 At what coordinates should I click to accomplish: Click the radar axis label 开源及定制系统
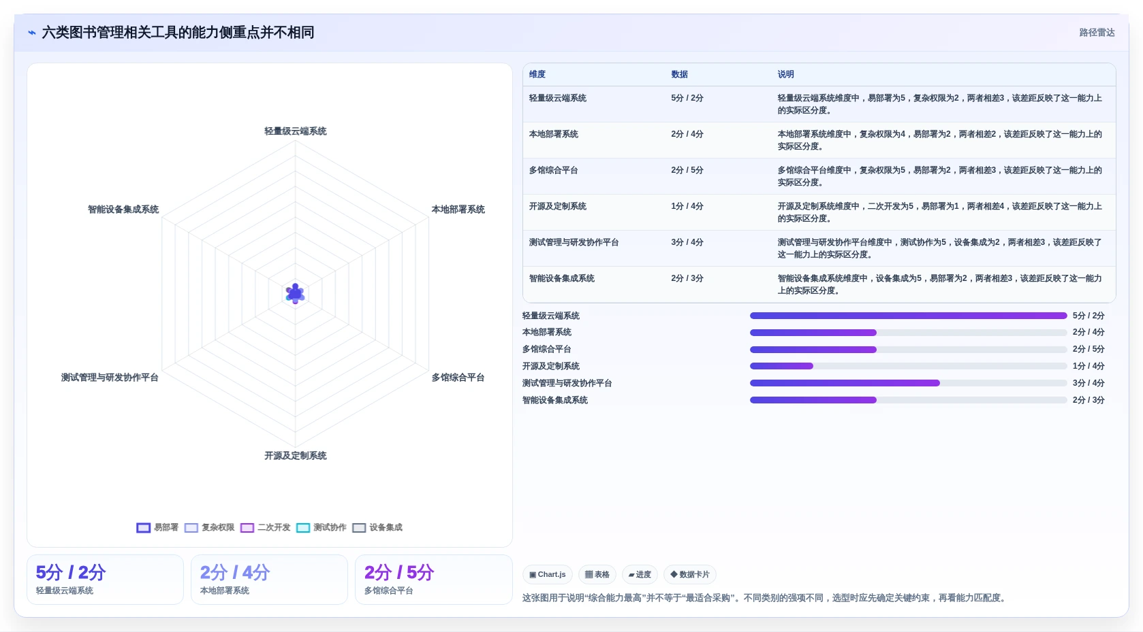296,456
